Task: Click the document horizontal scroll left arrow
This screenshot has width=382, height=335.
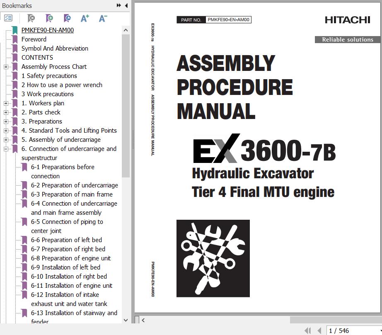Action: coord(143,320)
